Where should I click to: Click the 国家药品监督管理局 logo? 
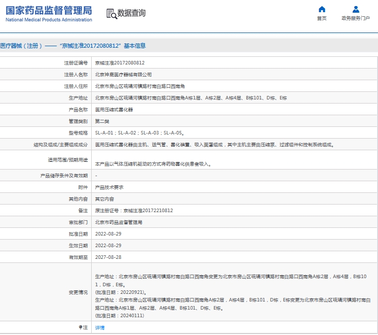pos(49,14)
